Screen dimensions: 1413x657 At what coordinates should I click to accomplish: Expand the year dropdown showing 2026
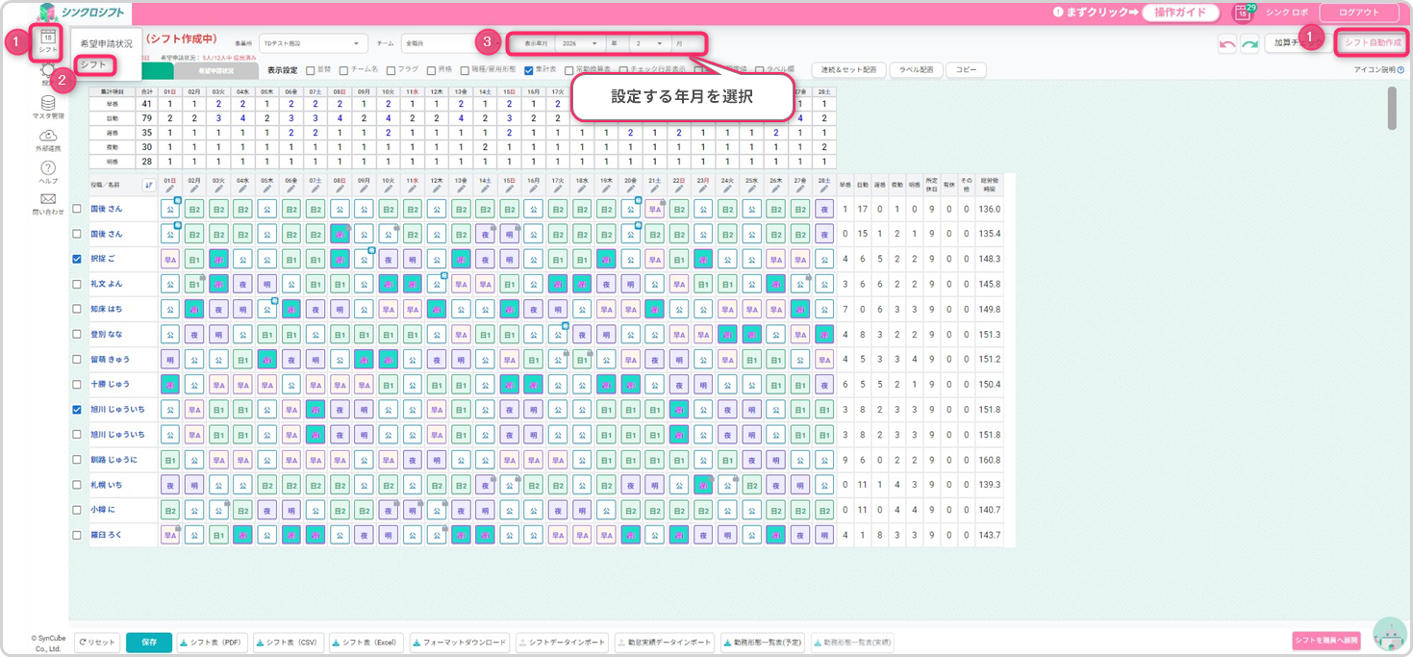(x=577, y=43)
